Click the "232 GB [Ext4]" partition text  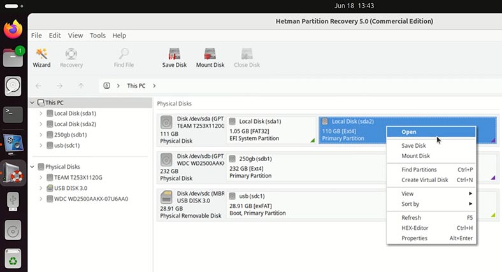click(x=246, y=169)
